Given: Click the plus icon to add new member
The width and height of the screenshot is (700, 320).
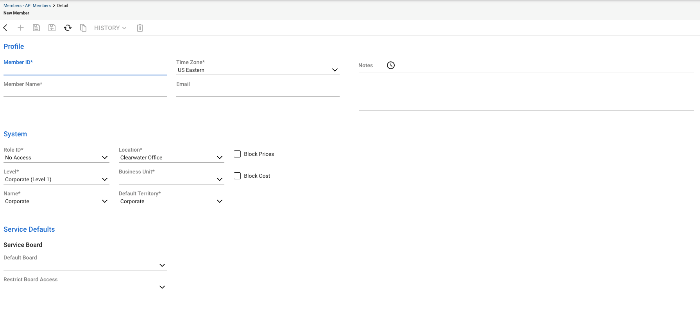Looking at the screenshot, I should (x=21, y=28).
